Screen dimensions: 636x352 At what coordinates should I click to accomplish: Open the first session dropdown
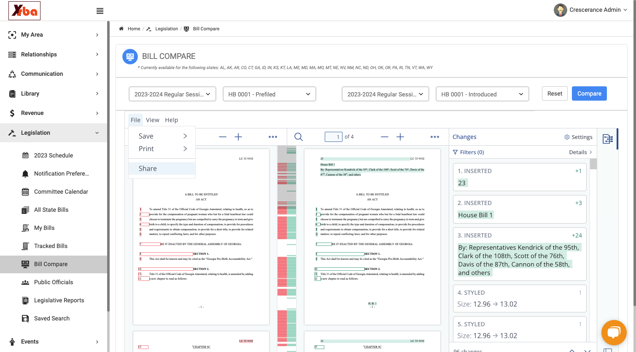(x=172, y=94)
